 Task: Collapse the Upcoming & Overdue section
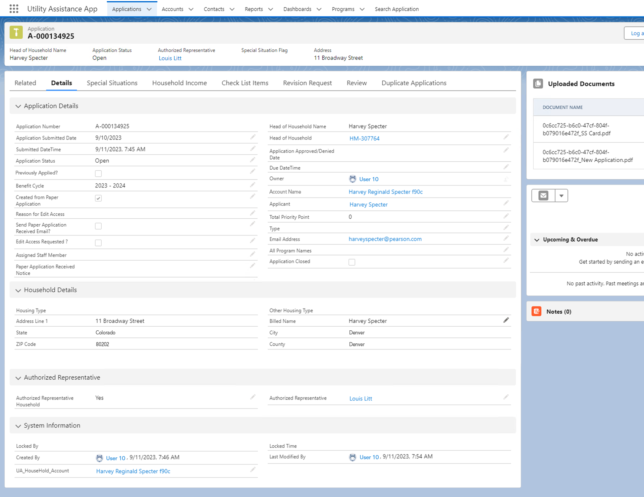(537, 239)
